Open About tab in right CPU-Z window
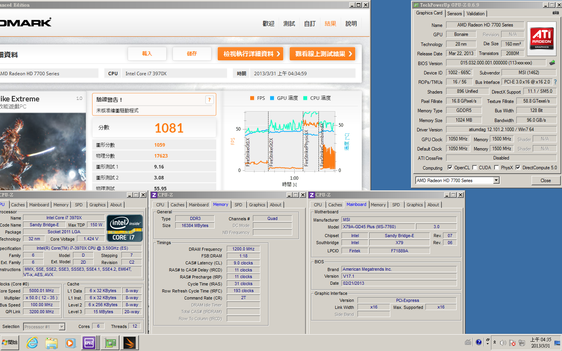562x351 pixels. pyautogui.click(x=433, y=205)
